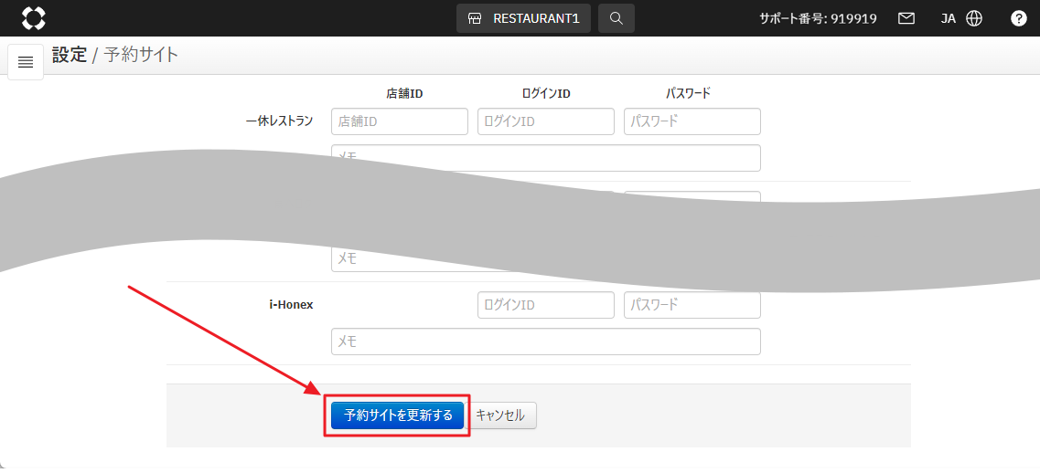Click the 一休レストラン 店舗ID field

tap(399, 121)
